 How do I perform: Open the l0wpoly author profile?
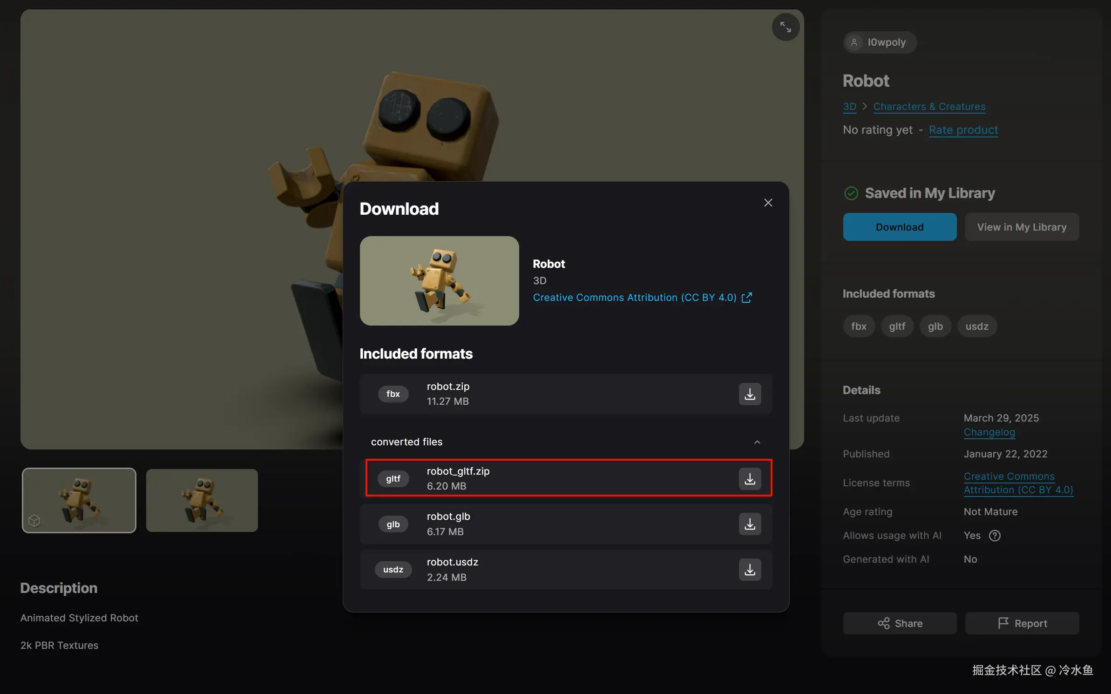click(x=879, y=42)
